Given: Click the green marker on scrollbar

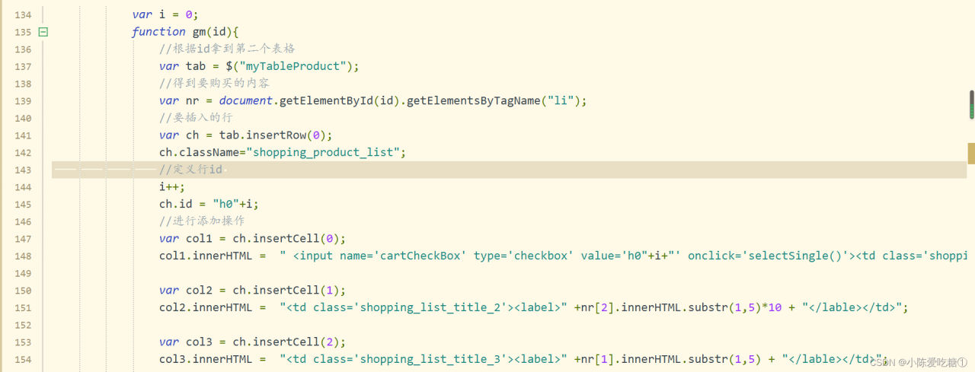Looking at the screenshot, I should coord(971,113).
